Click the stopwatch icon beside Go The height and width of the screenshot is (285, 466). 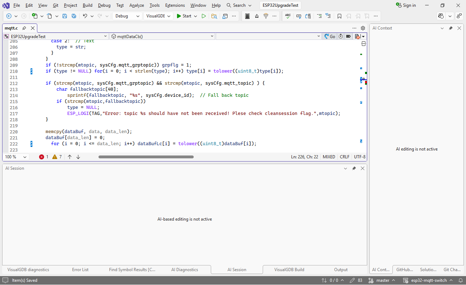click(341, 36)
